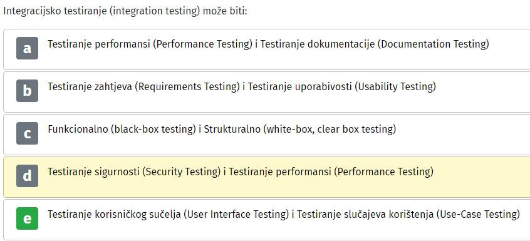Click the question text about Integracijsko testiranje
The width and height of the screenshot is (530, 241).
click(x=125, y=11)
